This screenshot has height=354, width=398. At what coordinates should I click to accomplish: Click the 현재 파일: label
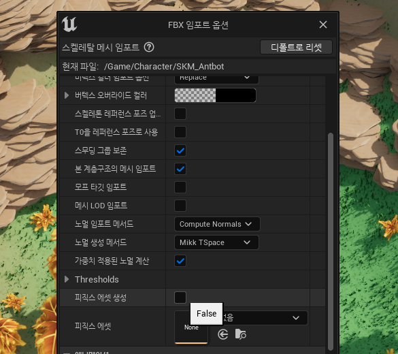(x=80, y=67)
